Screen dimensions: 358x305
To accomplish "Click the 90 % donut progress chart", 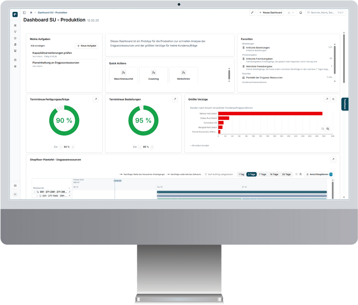I will 64,120.
